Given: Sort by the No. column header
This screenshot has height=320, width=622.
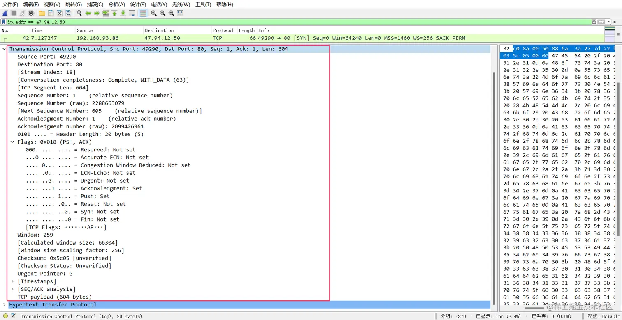Looking at the screenshot, I should click(15, 30).
